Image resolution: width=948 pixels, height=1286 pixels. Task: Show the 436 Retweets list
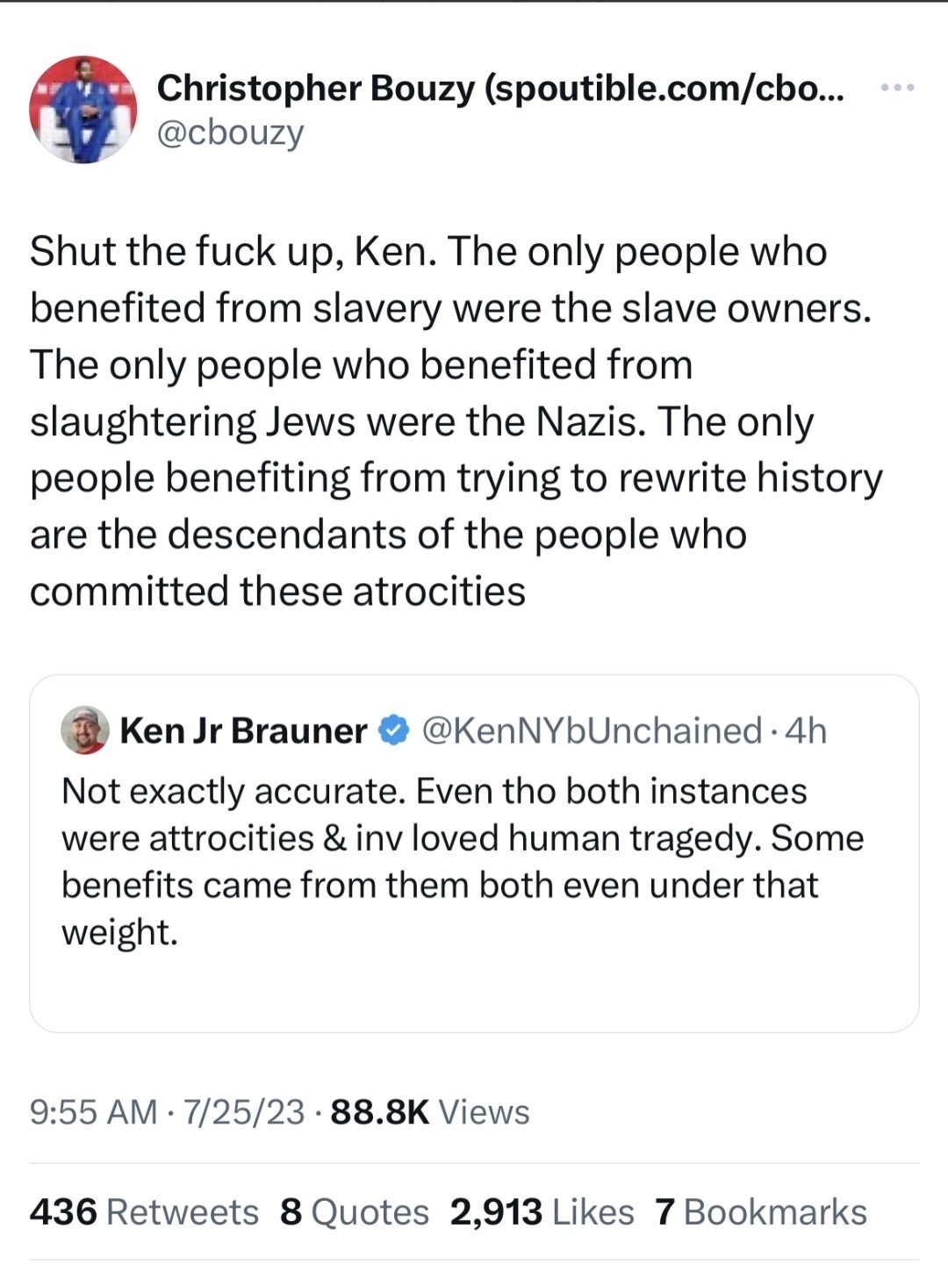144,1212
